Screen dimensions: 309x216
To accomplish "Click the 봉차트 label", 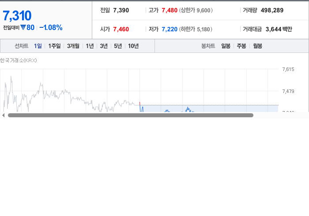I will pyautogui.click(x=208, y=46).
